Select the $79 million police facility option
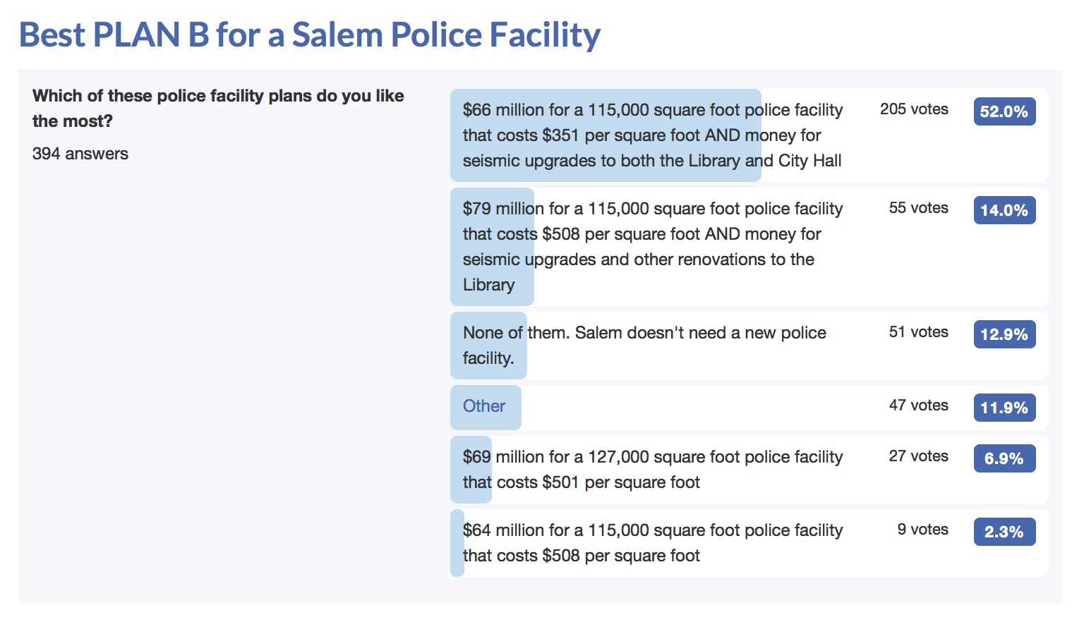1084x622 pixels. 652,247
